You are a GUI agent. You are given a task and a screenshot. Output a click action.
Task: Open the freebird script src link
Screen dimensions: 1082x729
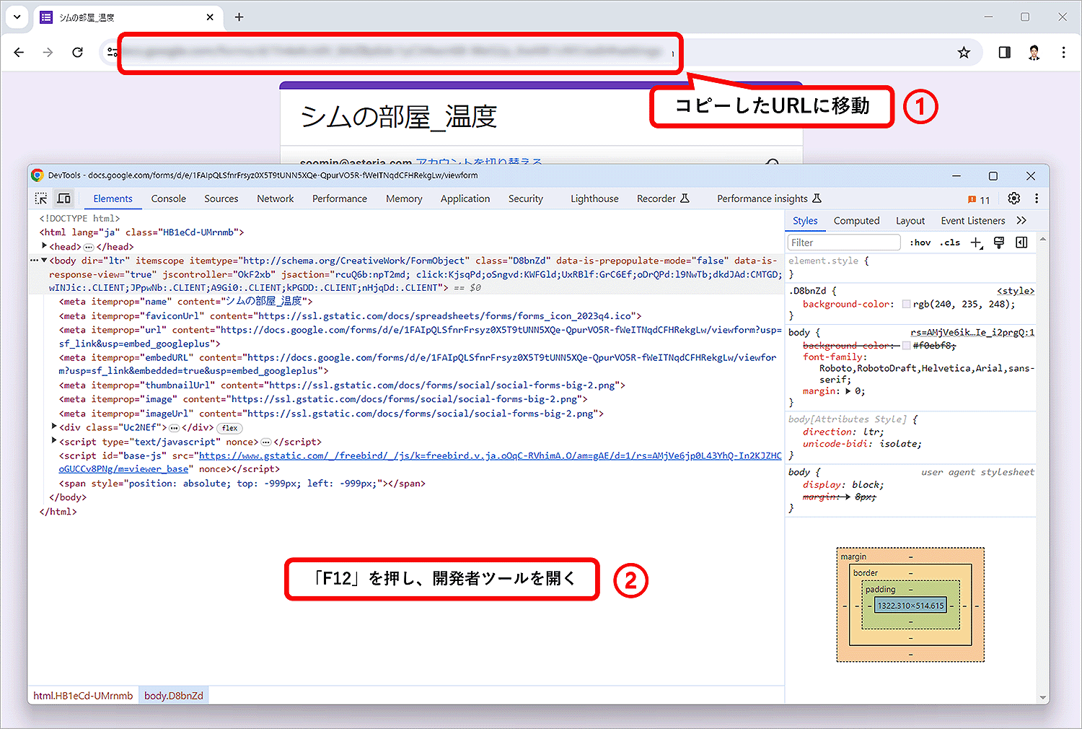point(490,455)
